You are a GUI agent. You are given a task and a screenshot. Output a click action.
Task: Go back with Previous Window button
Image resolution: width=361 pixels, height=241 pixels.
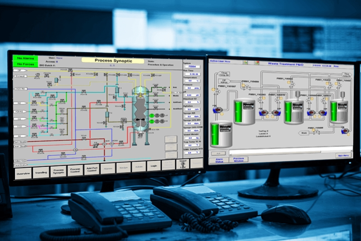click(x=238, y=159)
